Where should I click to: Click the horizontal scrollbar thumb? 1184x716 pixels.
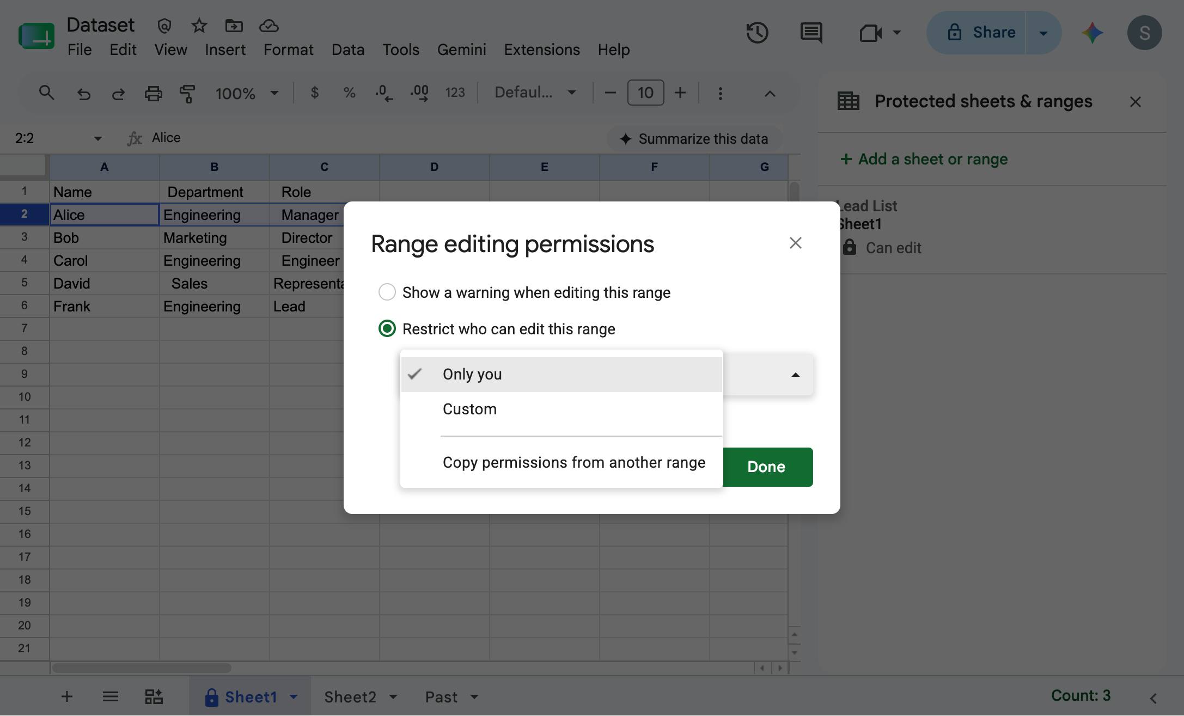pos(142,668)
